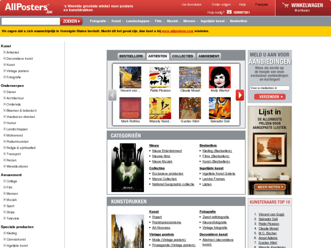The image size is (331, 248).
Task: Expand the Artiesten tree item
Action: point(5,52)
